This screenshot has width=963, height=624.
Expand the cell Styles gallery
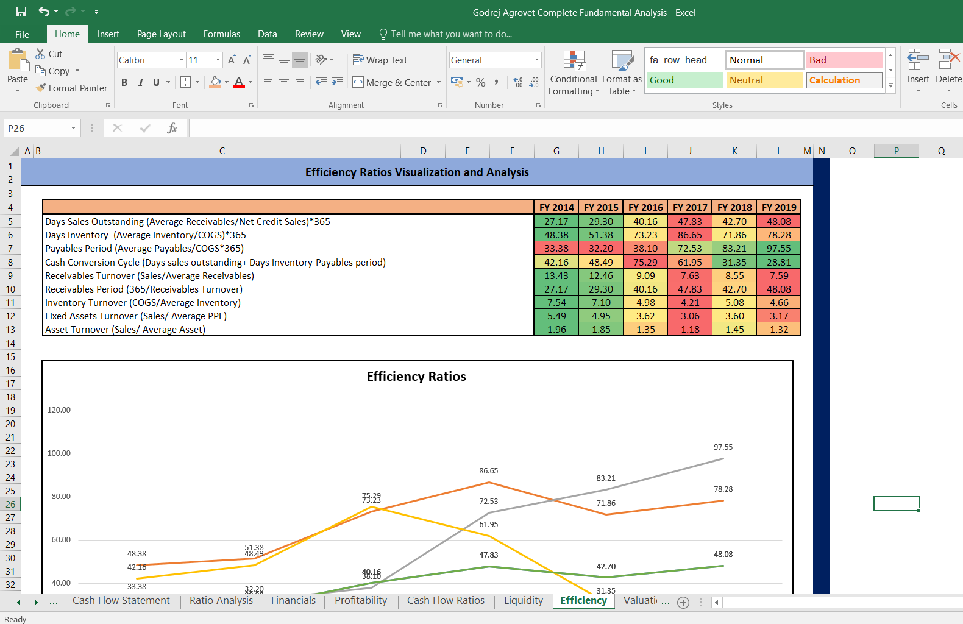point(890,86)
